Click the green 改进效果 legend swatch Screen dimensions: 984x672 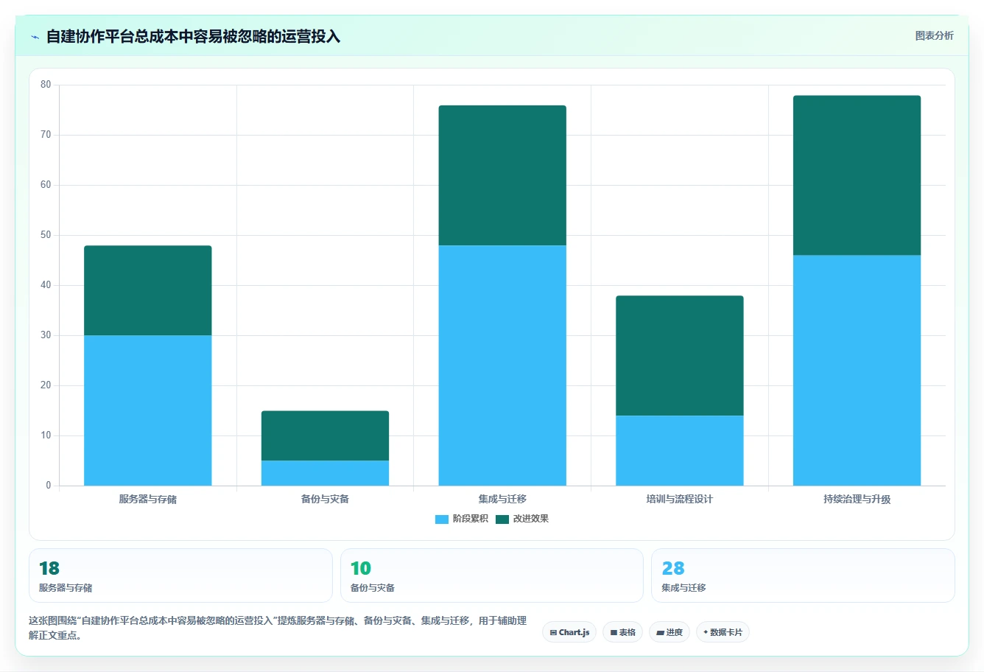click(502, 519)
